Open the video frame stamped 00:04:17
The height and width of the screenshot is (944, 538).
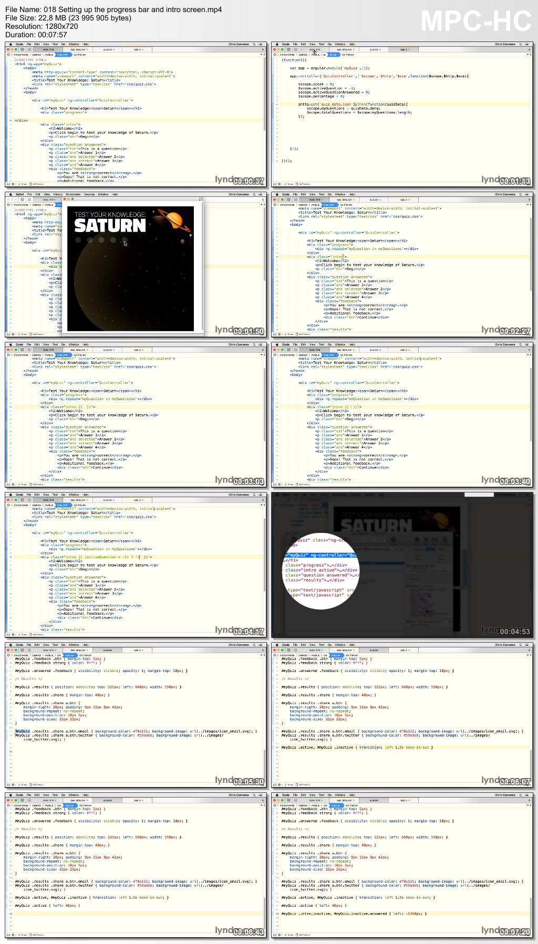pos(136,564)
